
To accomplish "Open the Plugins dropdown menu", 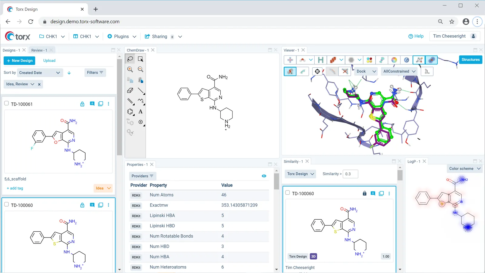I will click(x=122, y=36).
